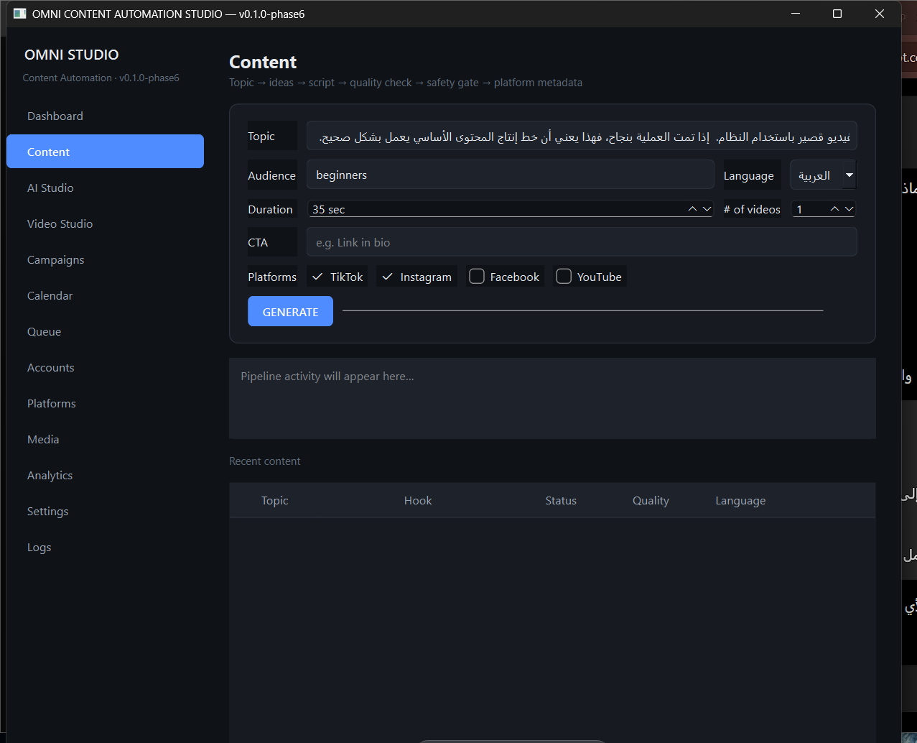Screen dimensions: 917x743
Task: Click the 'Content Automation · v0.1.0-phase6' subtitle
Action: click(x=101, y=78)
